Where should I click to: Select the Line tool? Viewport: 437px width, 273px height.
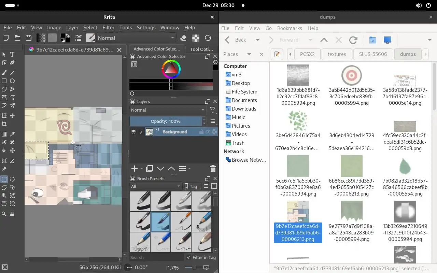12,73
